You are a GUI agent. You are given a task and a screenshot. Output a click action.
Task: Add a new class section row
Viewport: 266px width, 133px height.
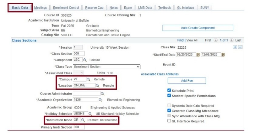(x=235, y=47)
